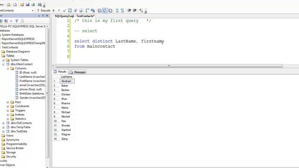Switch to the Results tab
This screenshot has height=168, width=299.
[60, 71]
